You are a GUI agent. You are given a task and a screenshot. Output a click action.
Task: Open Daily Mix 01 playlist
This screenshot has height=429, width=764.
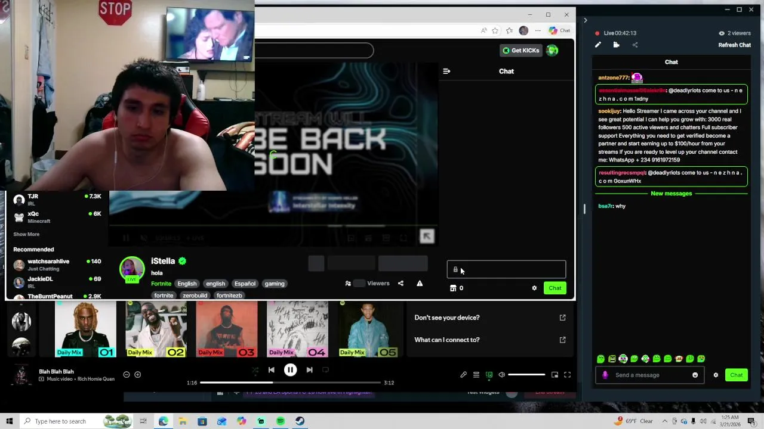pos(86,329)
